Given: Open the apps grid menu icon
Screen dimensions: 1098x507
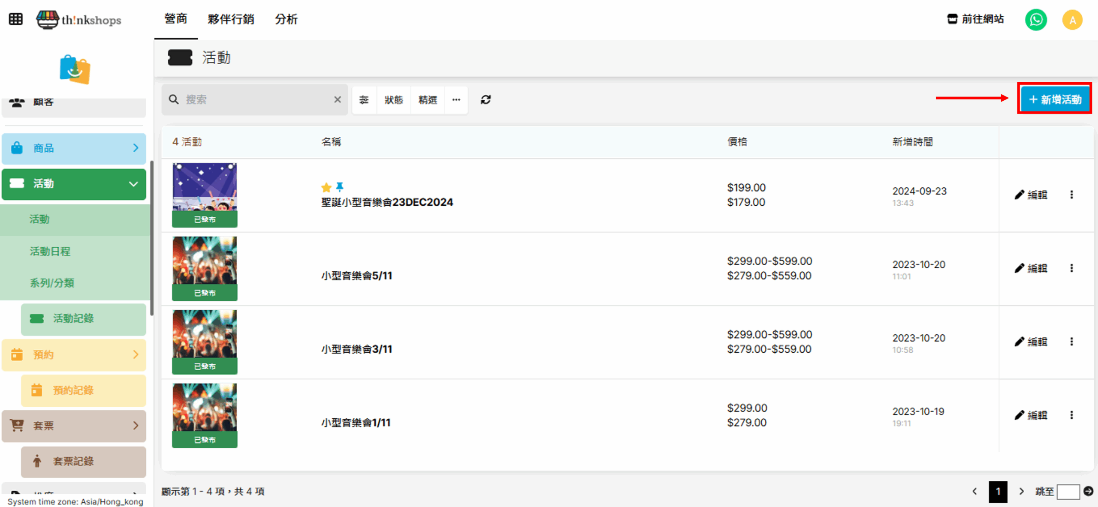Looking at the screenshot, I should 16,19.
